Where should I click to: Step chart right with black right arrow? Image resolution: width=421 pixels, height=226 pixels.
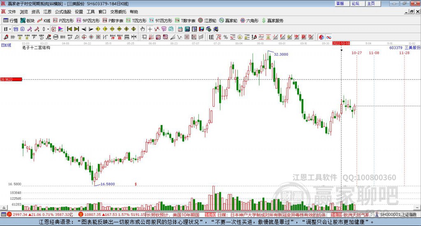pyautogui.click(x=91, y=29)
